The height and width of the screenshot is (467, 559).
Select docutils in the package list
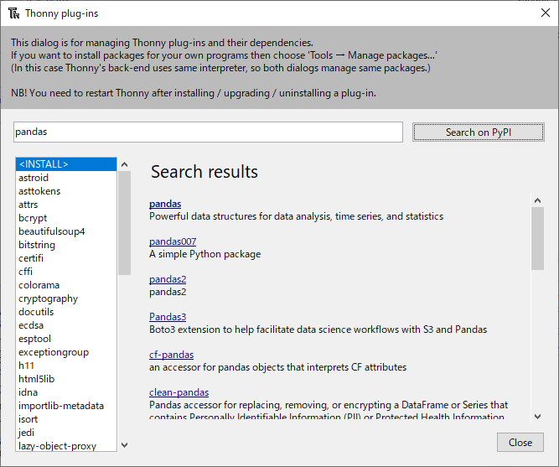66,312
